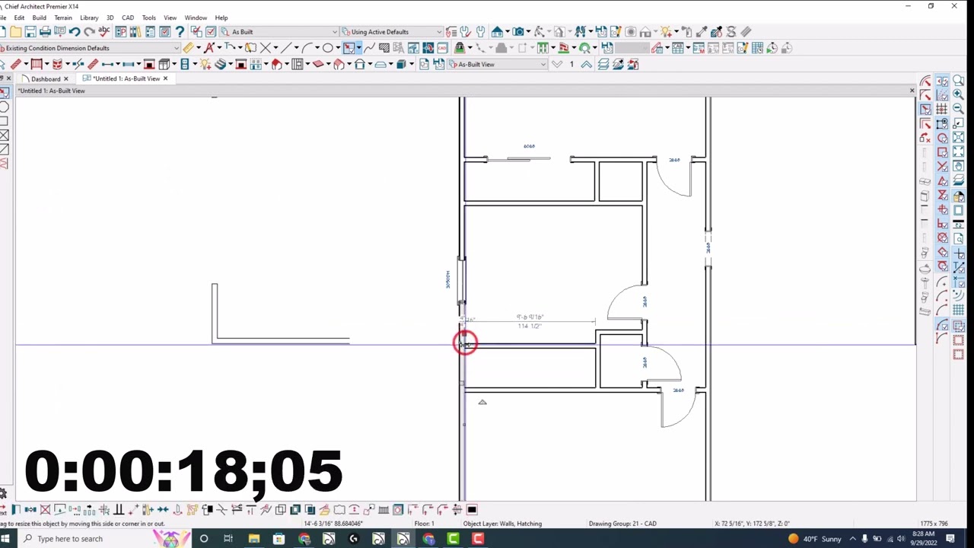Select the Draw Line tool
The width and height of the screenshot is (974, 548).
(x=286, y=48)
